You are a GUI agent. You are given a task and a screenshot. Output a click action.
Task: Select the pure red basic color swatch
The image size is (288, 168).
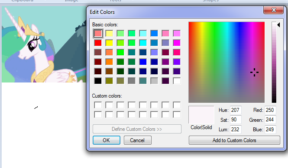click(x=98, y=43)
